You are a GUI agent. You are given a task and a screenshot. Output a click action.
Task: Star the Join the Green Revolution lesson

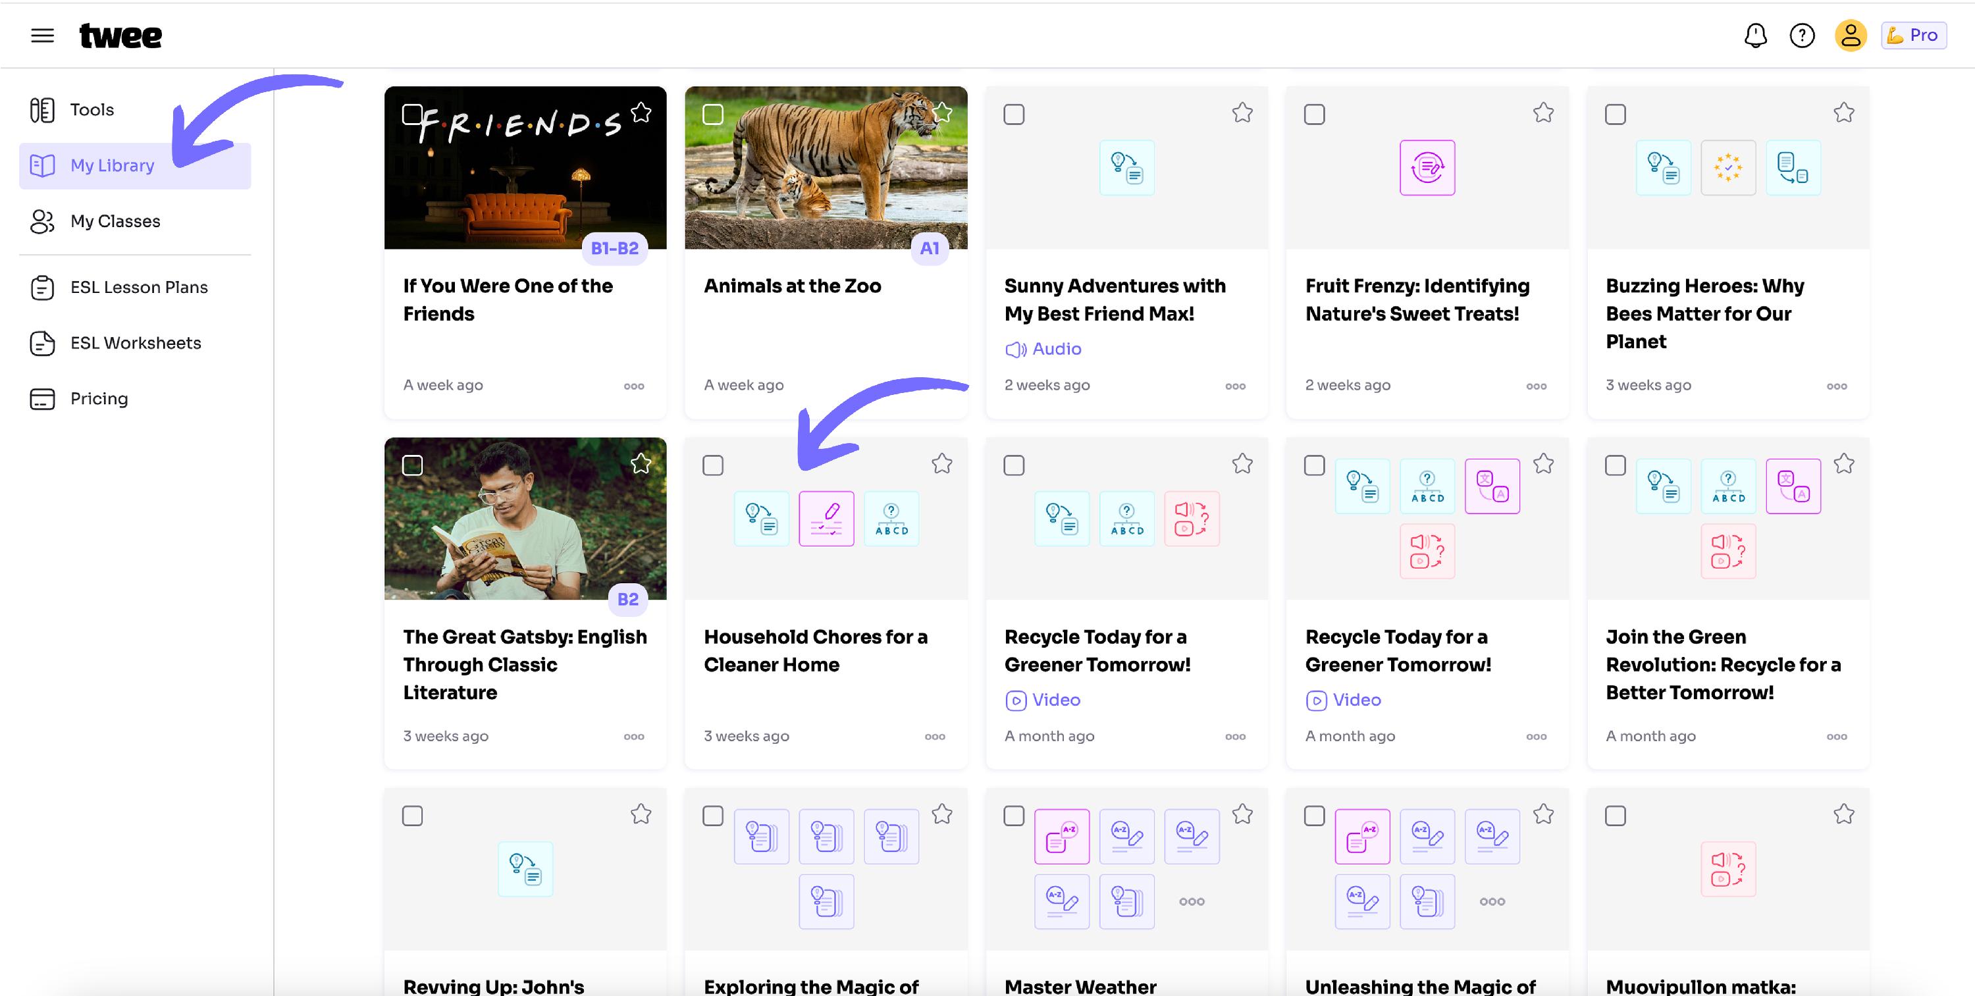(x=1844, y=464)
